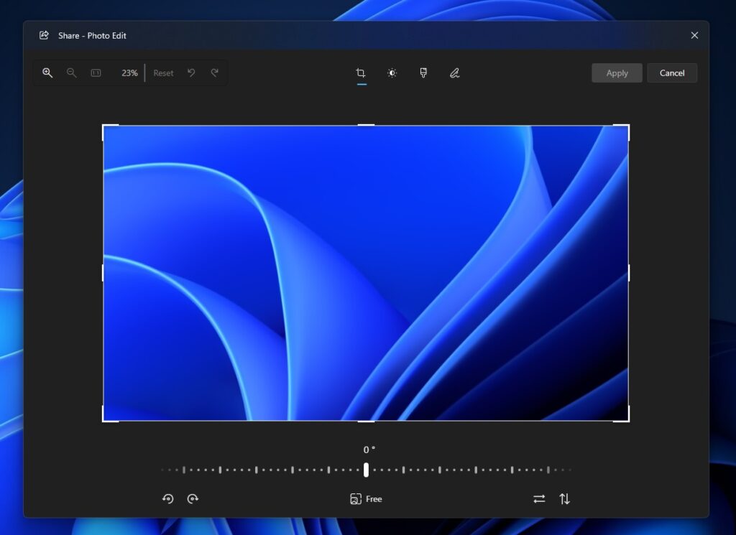Image resolution: width=736 pixels, height=535 pixels.
Task: Redo the last edit
Action: coord(215,73)
